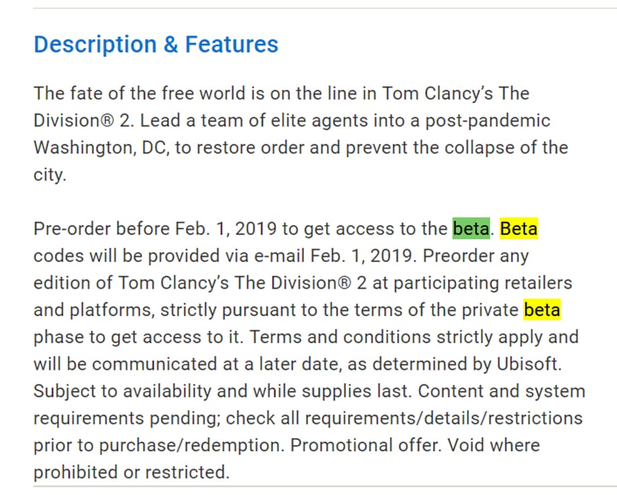Click yellow-highlighted "beta" after the word "private"
The image size is (617, 495).
542,310
